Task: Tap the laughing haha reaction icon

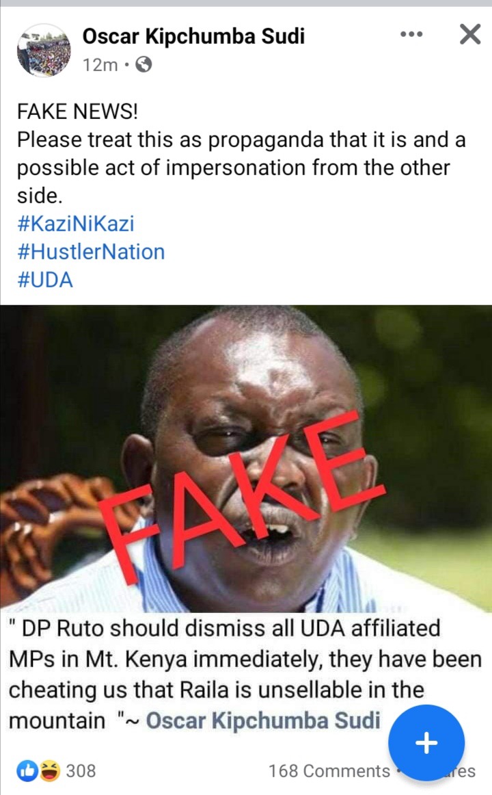Action: (x=50, y=770)
